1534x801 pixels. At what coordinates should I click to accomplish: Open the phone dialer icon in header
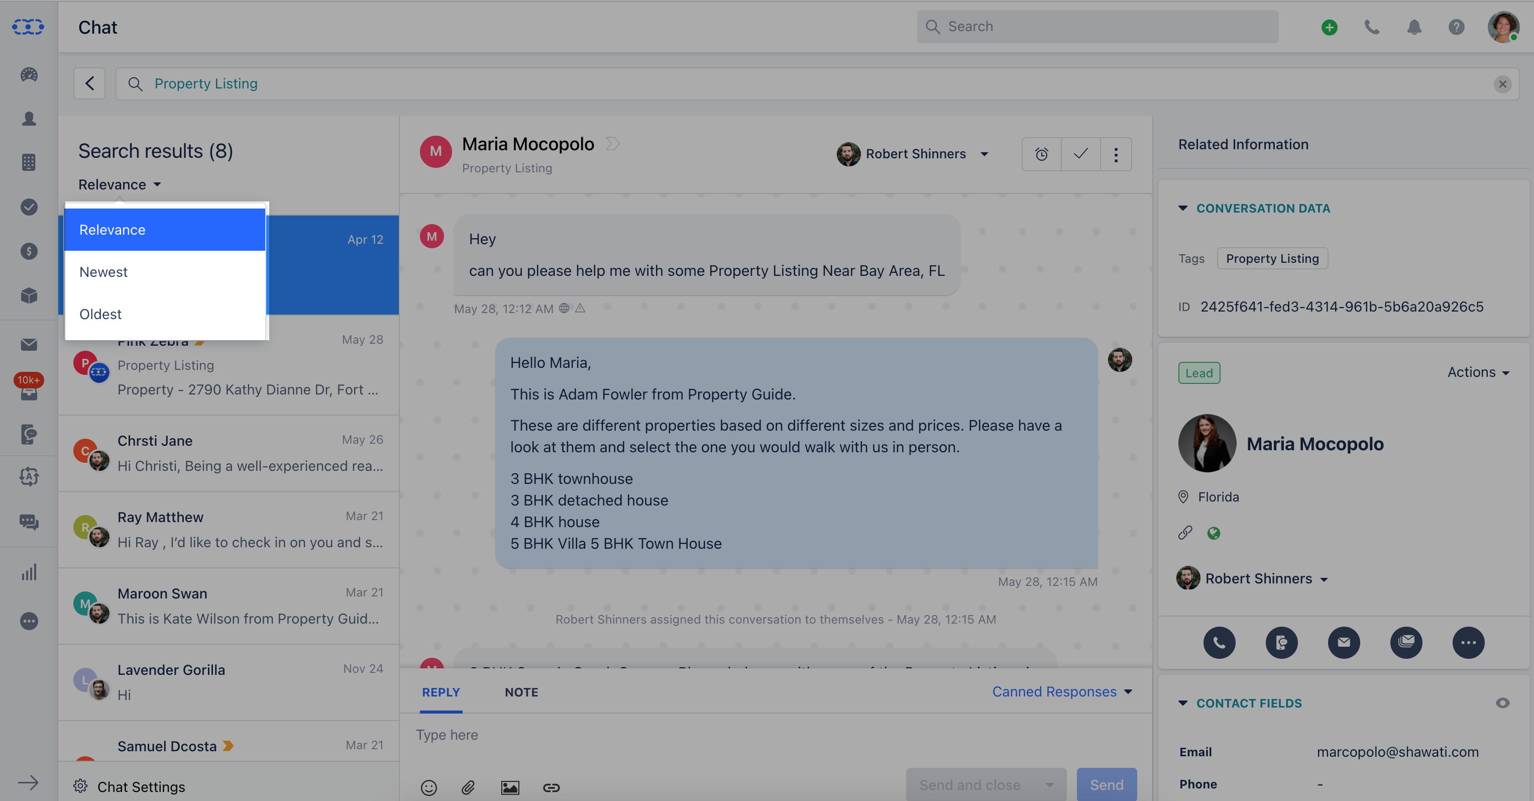pyautogui.click(x=1372, y=27)
